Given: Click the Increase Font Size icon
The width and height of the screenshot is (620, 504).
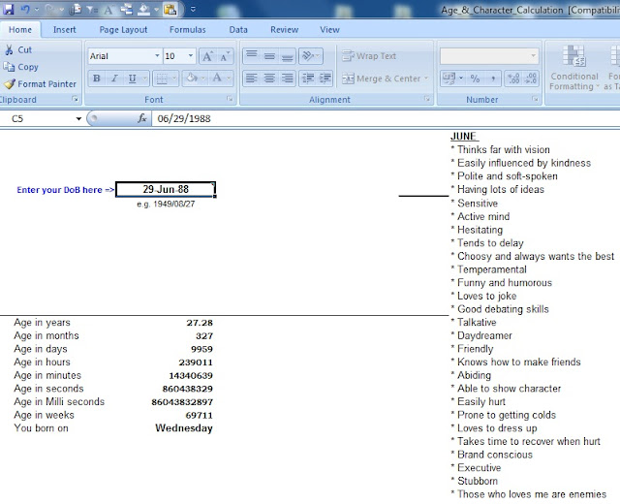Looking at the screenshot, I should point(207,56).
